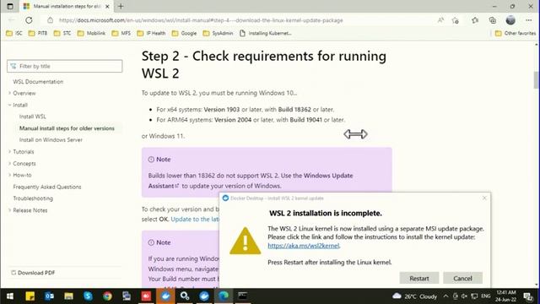Open the MFS bookmarks folder
The image size is (540, 304).
(x=121, y=33)
